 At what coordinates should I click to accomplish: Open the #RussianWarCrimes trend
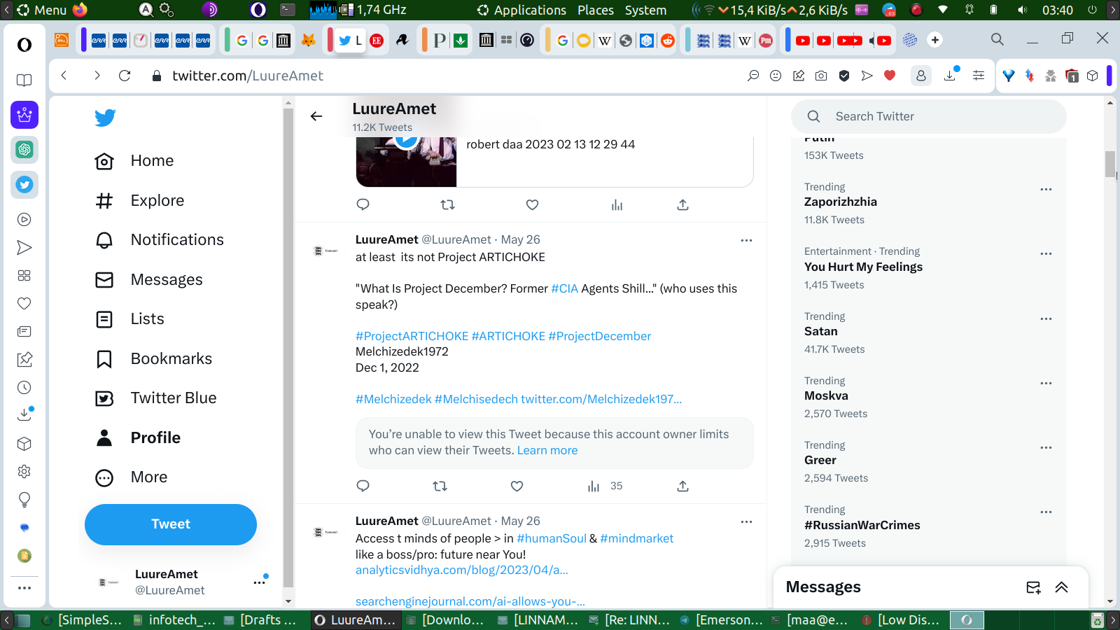point(862,525)
